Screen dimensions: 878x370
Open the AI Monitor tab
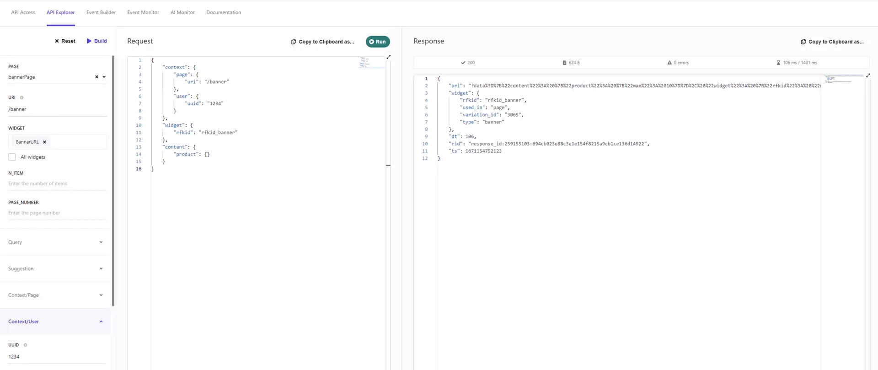(x=182, y=12)
